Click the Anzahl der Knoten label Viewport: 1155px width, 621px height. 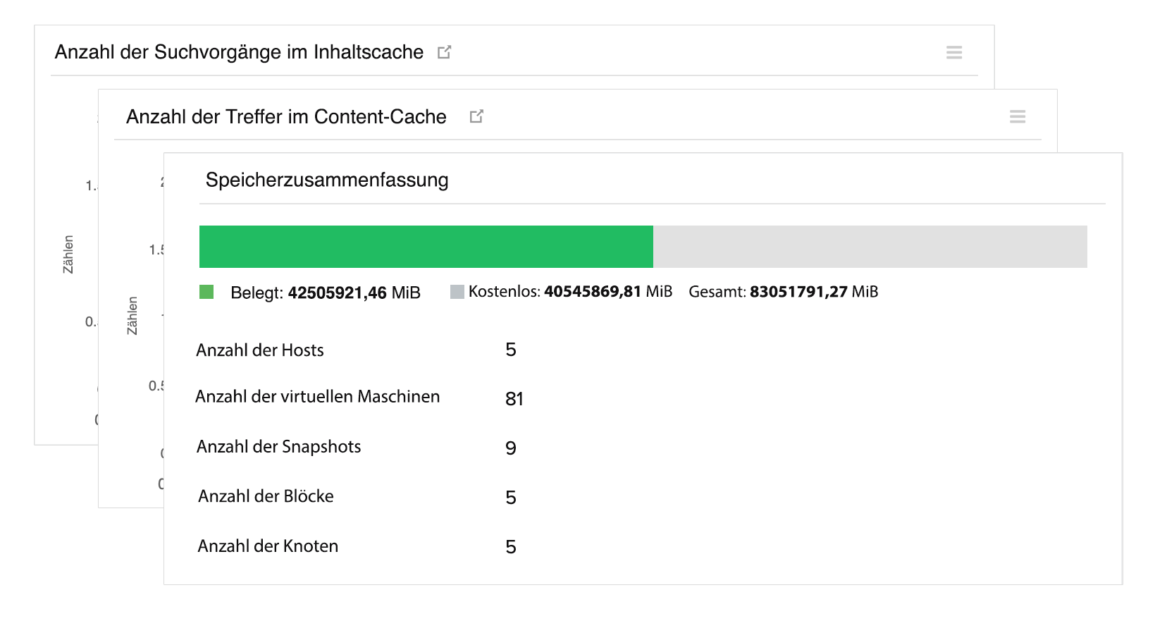[x=268, y=546]
